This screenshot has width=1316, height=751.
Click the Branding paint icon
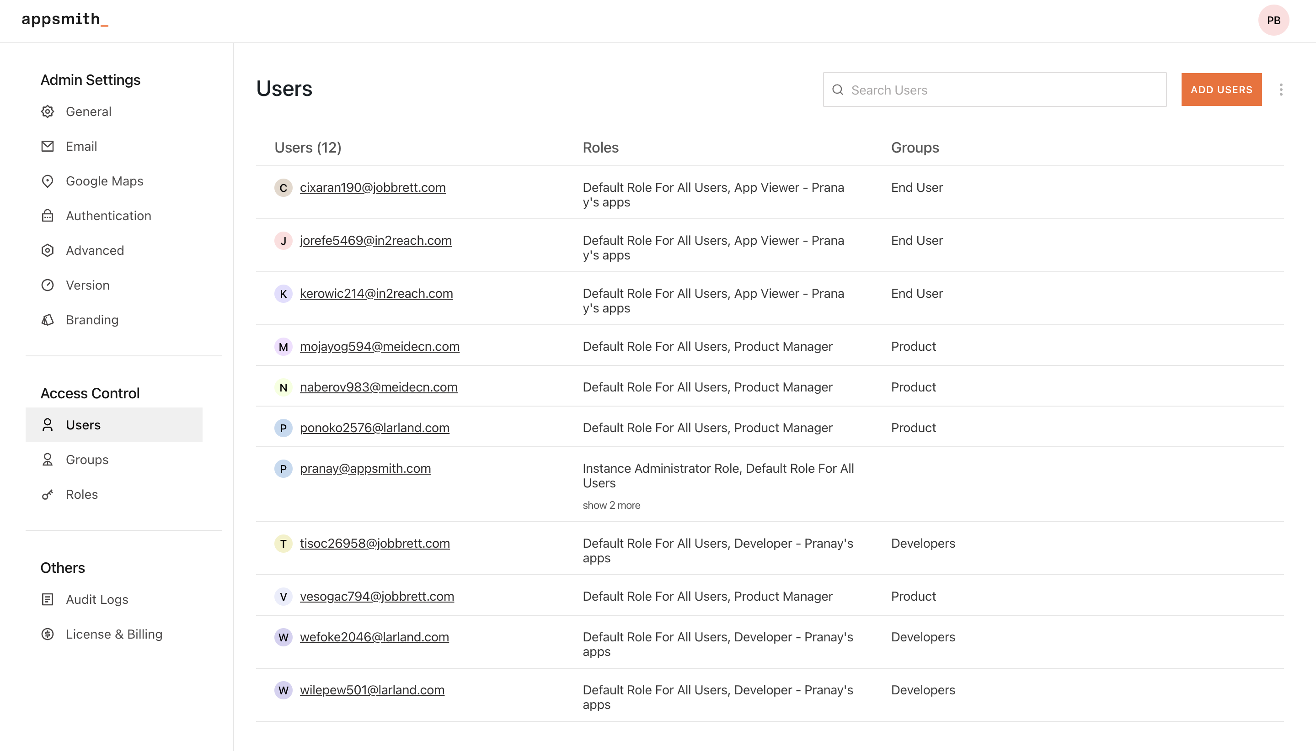point(48,320)
